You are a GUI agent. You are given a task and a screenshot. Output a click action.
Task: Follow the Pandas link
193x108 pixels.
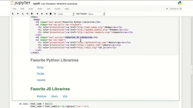40,73
